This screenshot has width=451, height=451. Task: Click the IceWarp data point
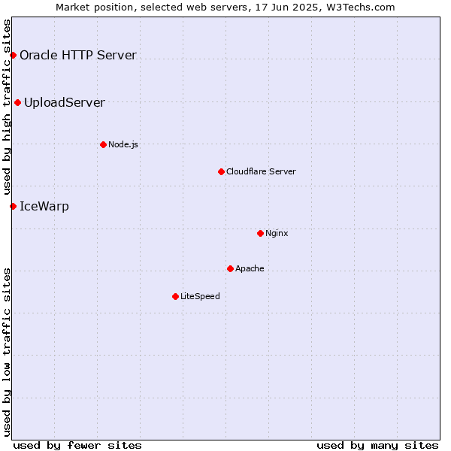click(14, 206)
